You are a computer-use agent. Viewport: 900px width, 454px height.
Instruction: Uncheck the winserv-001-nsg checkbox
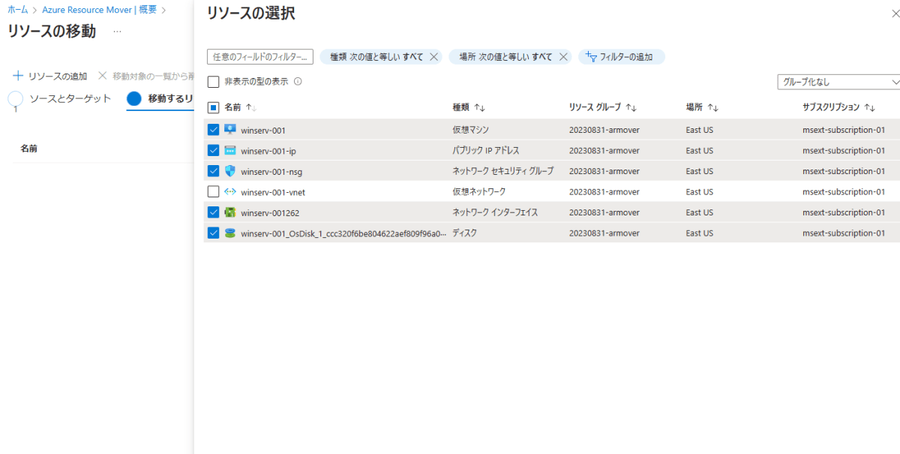click(214, 171)
